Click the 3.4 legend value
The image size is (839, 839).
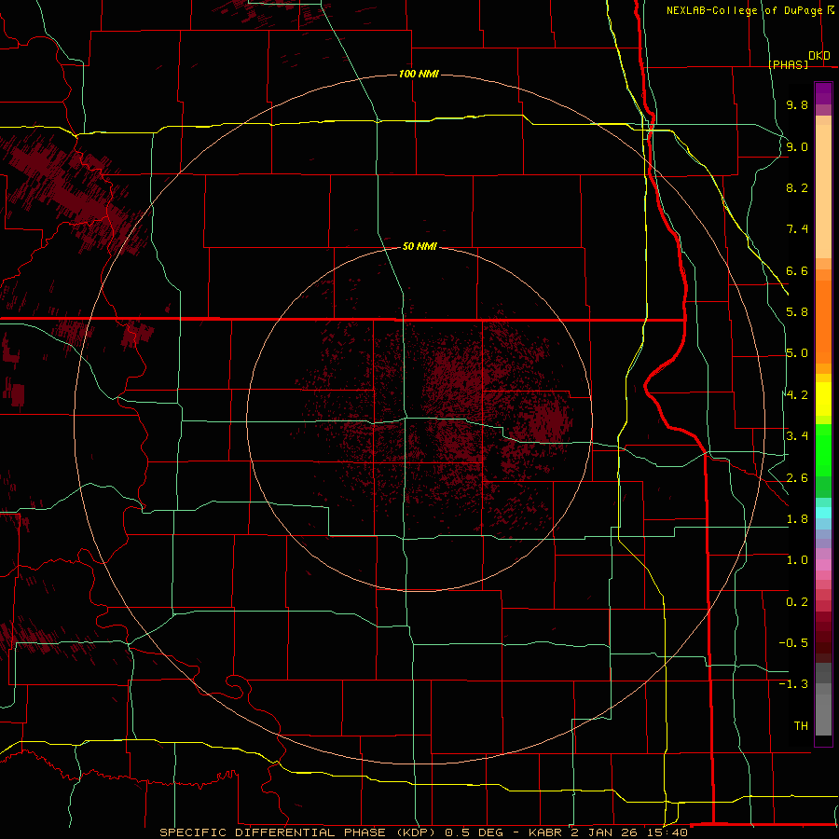[797, 436]
